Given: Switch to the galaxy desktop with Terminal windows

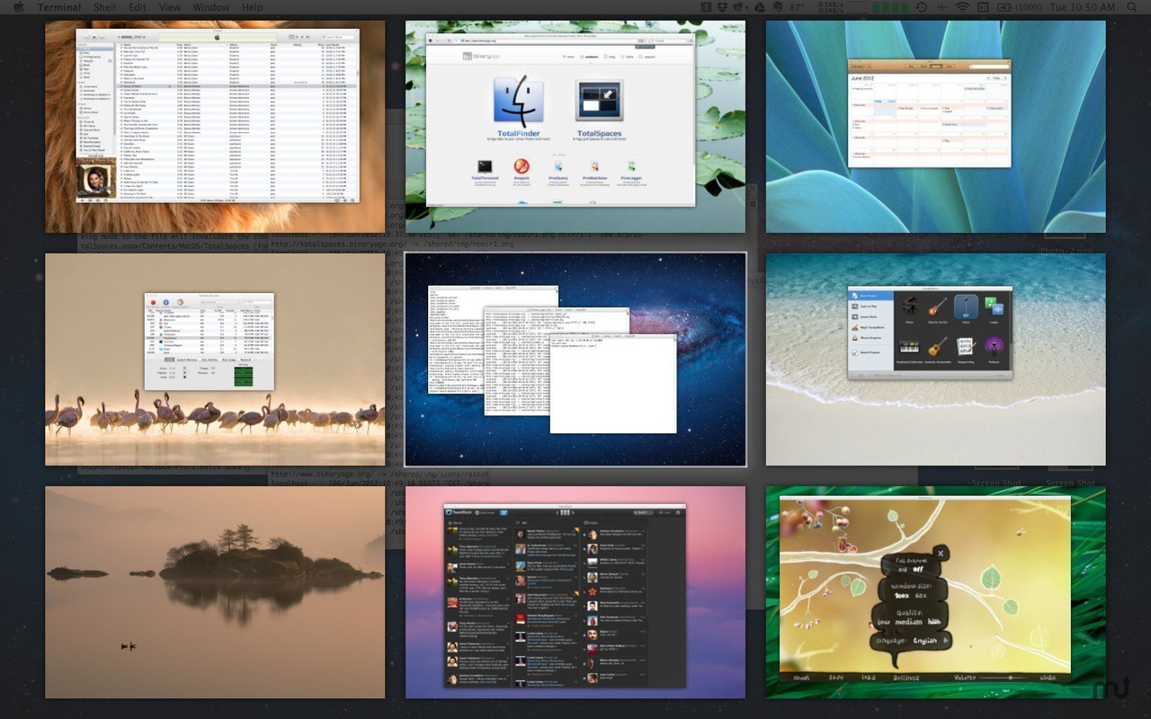Looking at the screenshot, I should (x=575, y=359).
